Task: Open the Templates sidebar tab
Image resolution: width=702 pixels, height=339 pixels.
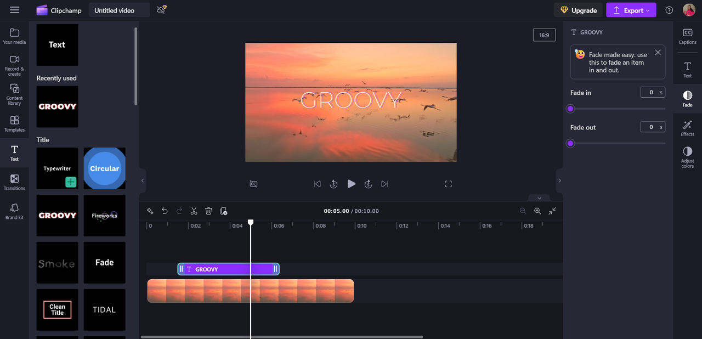Action: [x=14, y=124]
